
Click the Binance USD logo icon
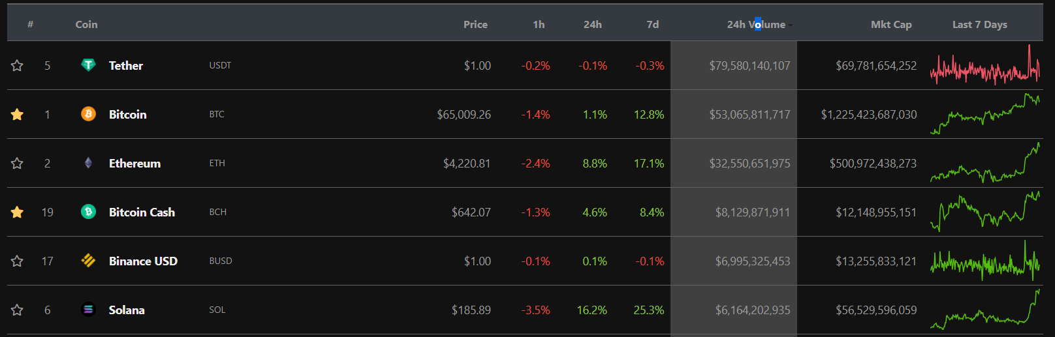(x=88, y=261)
